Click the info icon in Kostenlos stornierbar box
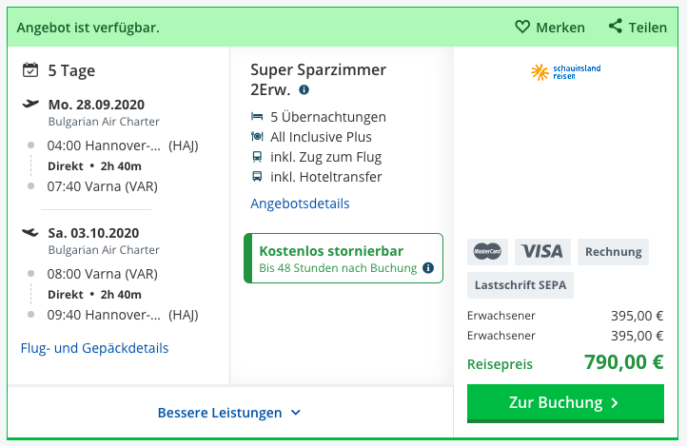Screen dimensions: 687x446 [428, 268]
